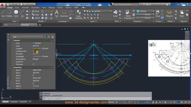The height and width of the screenshot is (107, 191).
Task: Open the AutoCAD application menu logo
Action: [x=2, y=5]
